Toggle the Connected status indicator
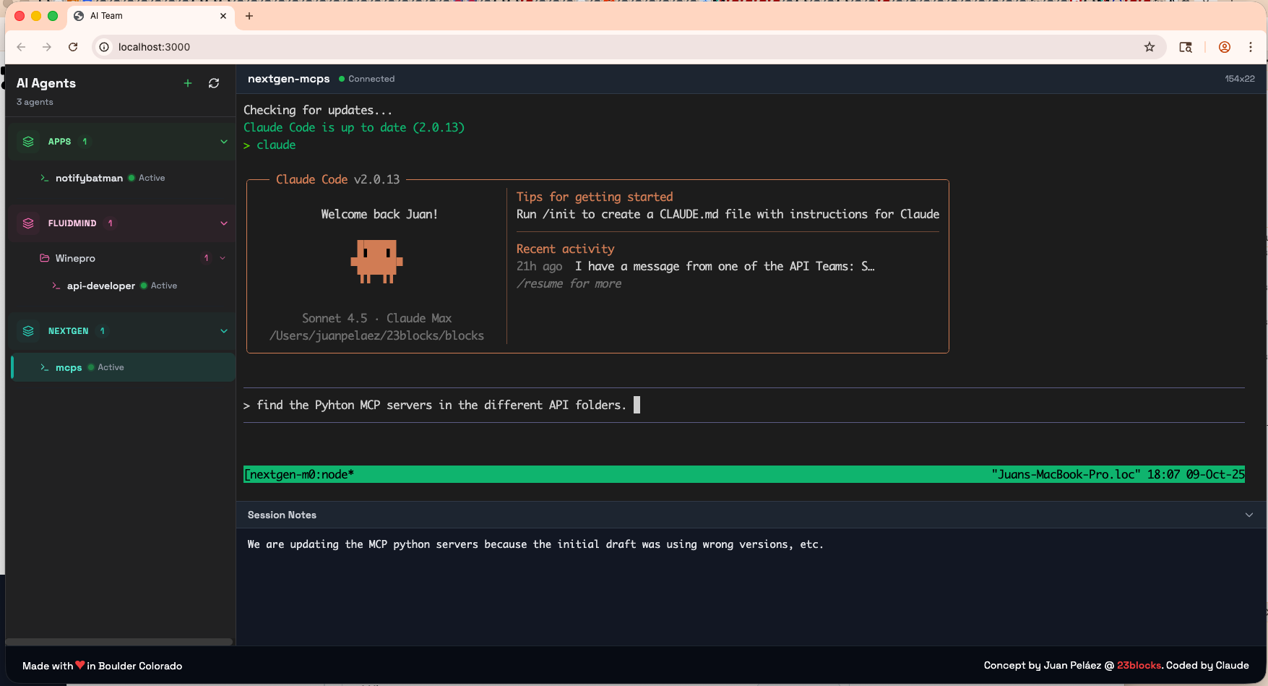The width and height of the screenshot is (1268, 686). [x=342, y=79]
